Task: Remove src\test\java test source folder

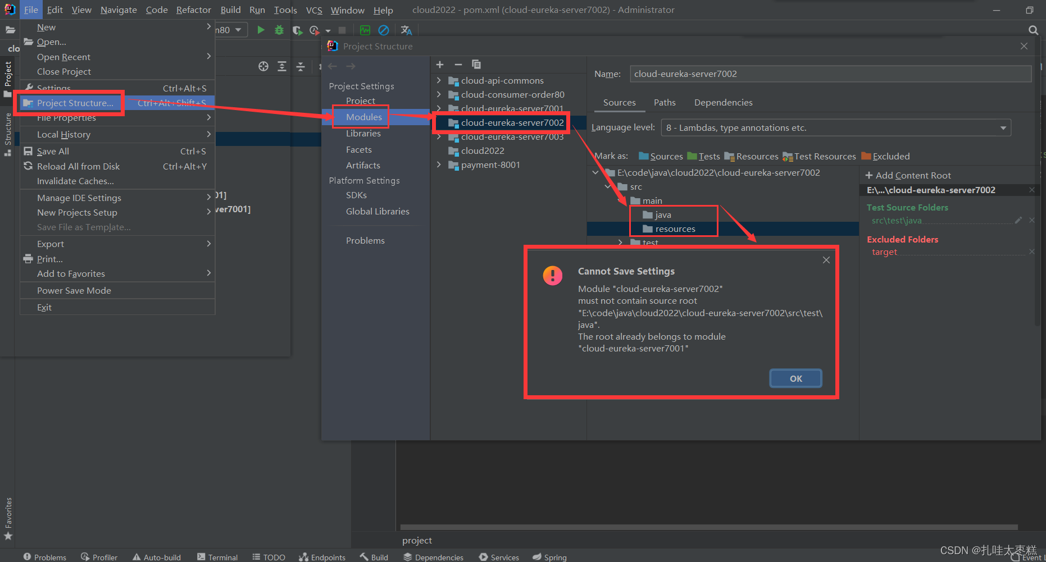Action: tap(1031, 220)
